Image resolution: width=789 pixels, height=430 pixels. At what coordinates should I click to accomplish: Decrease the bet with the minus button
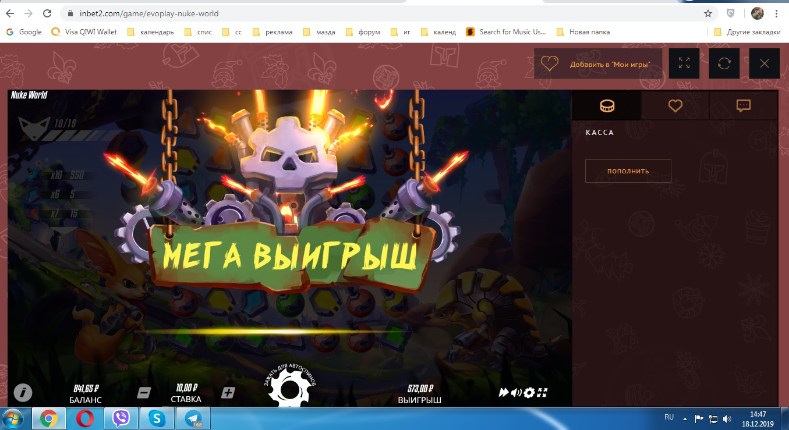(144, 393)
